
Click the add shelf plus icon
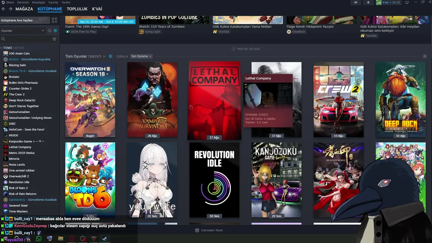click(234, 49)
